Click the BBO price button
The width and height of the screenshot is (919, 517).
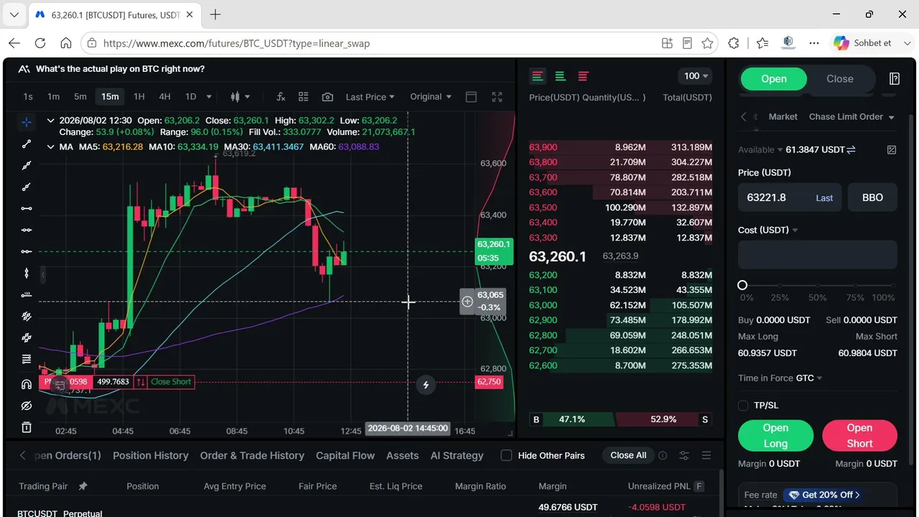[x=872, y=197]
